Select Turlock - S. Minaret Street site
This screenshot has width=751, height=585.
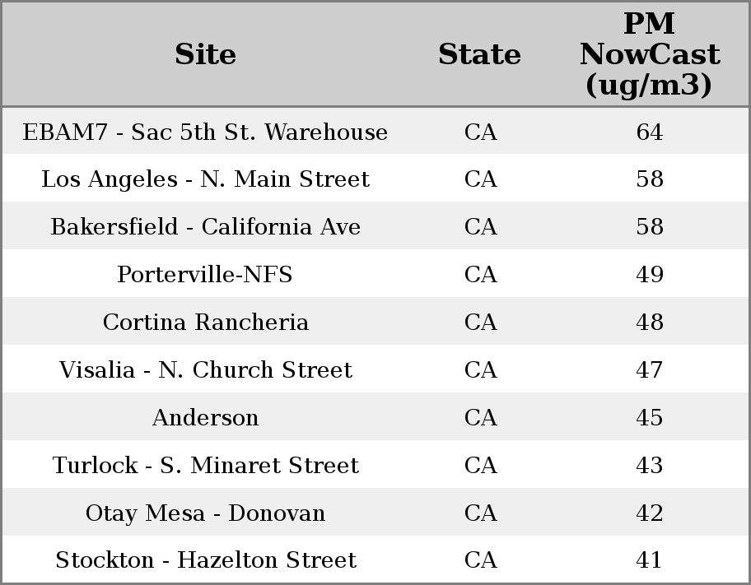205,466
